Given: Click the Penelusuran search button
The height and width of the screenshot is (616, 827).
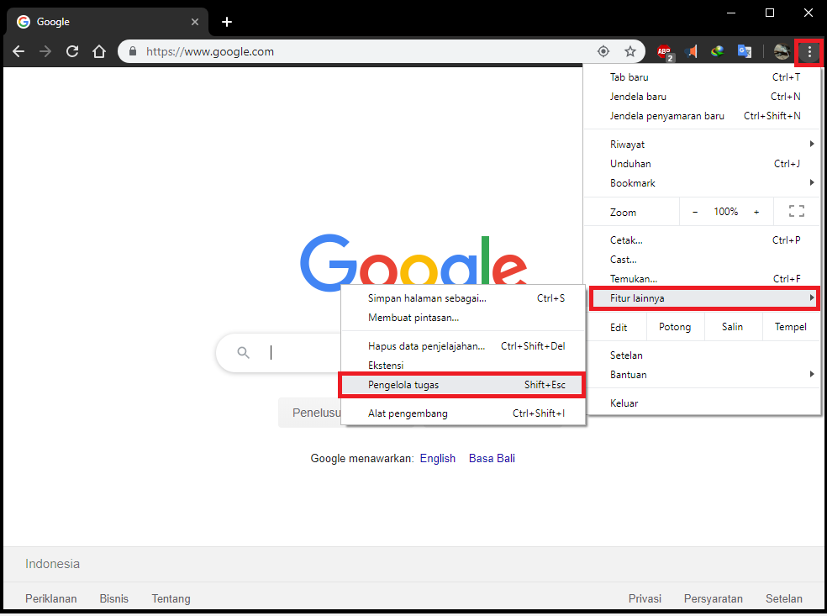Looking at the screenshot, I should tap(310, 413).
